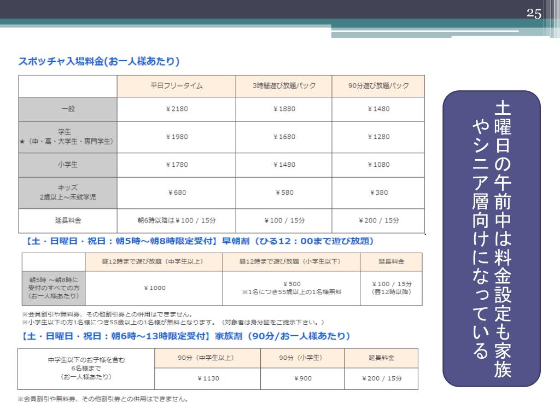The image size is (560, 420).
Task: Click the ¥1280 price cell
Action: pos(378,137)
